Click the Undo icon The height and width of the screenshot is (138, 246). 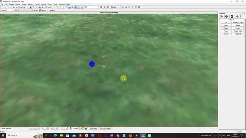3,7
